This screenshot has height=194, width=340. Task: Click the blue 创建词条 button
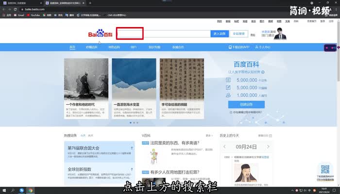coord(247,104)
